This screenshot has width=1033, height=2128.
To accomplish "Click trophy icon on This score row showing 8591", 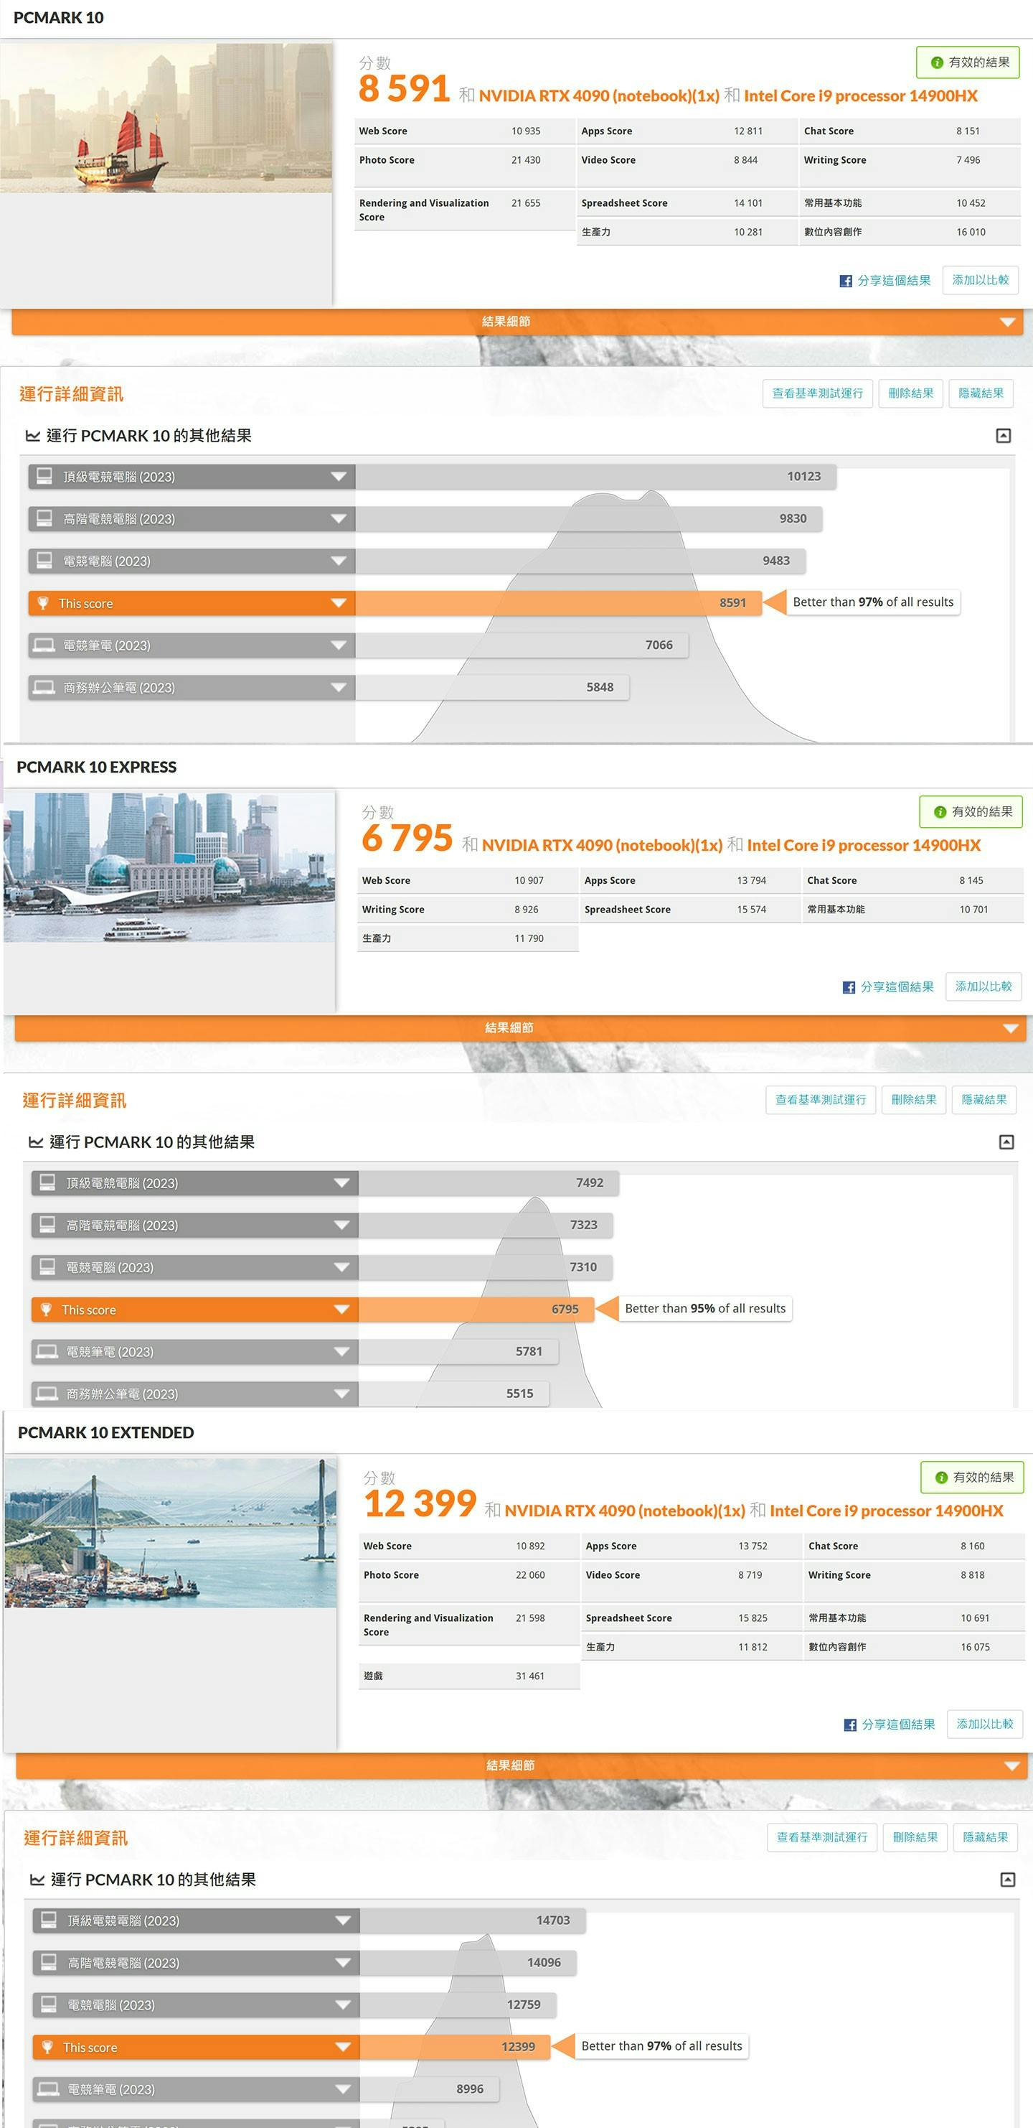I will [43, 603].
